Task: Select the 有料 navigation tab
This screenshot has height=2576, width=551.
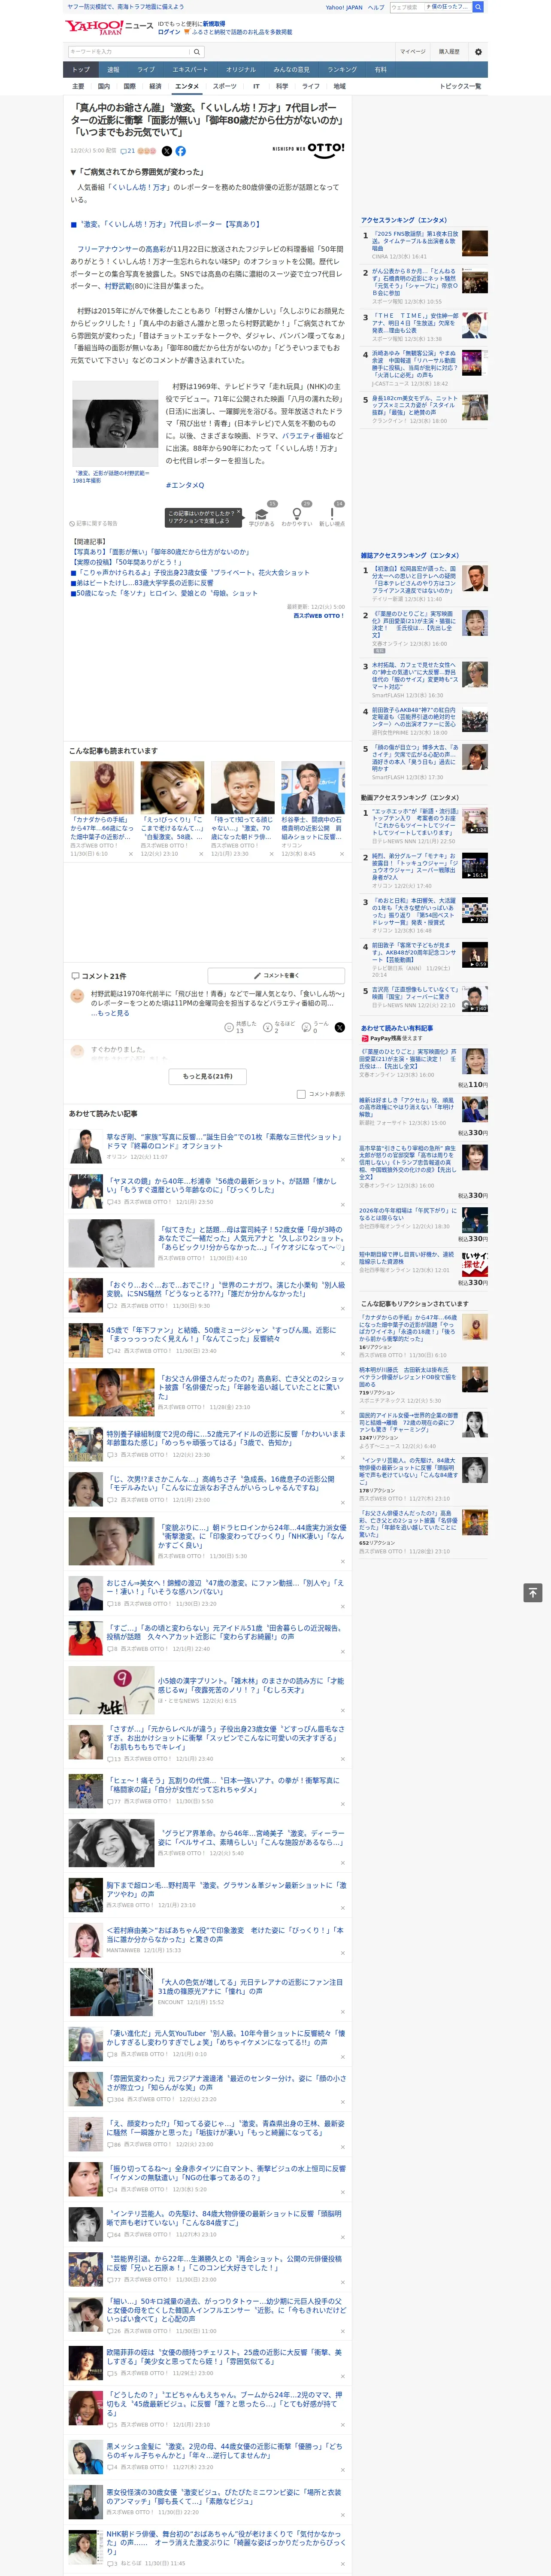Action: coord(380,69)
